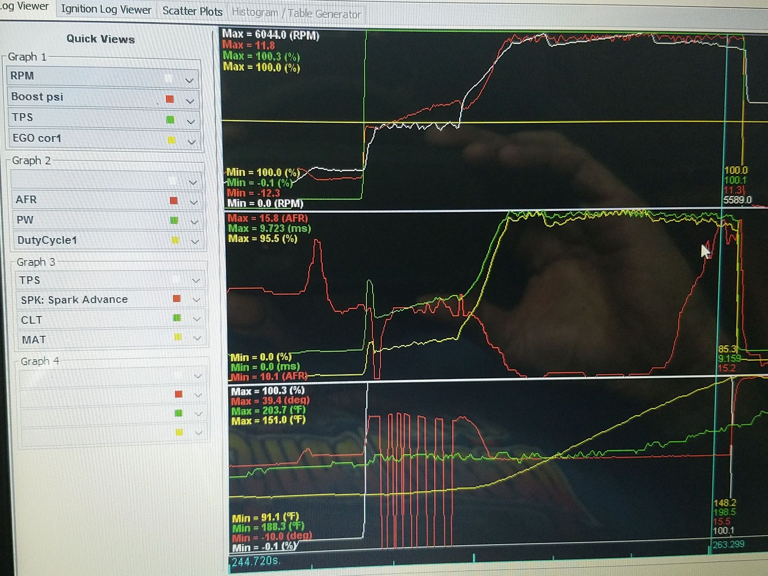Click the red color swatch beside Boost psi
This screenshot has width=768, height=576.
click(x=170, y=99)
